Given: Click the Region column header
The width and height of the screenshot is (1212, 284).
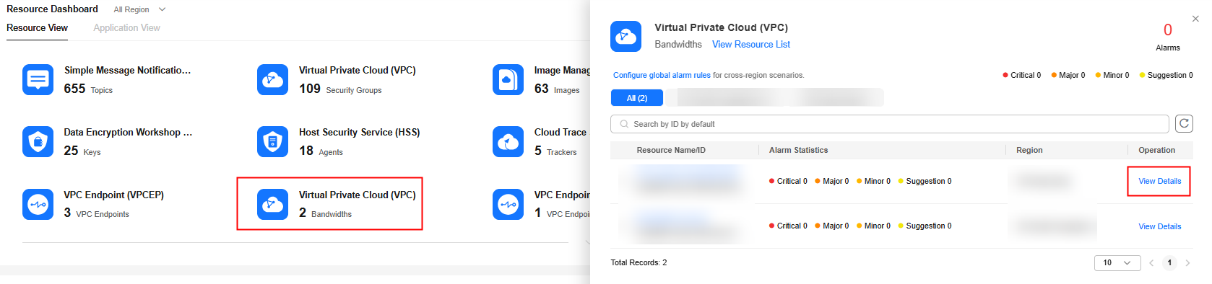Looking at the screenshot, I should point(1029,150).
